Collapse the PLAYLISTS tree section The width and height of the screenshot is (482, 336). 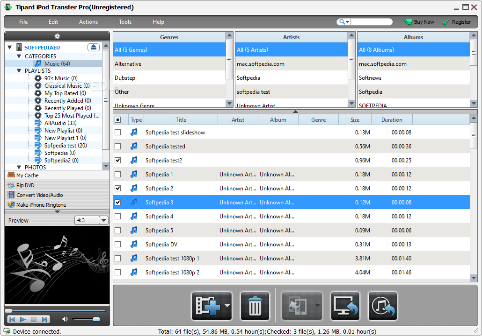tap(19, 71)
